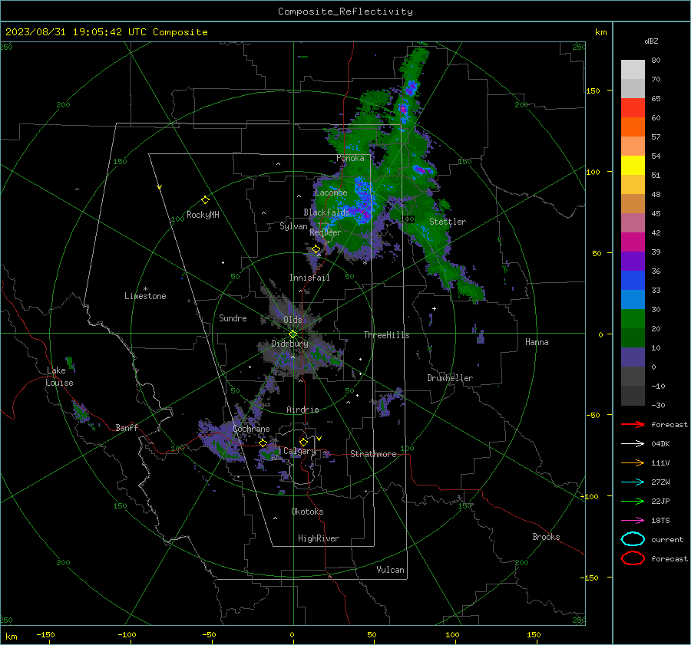The image size is (691, 645).
Task: Select the Calgary label
Action: [x=299, y=451]
